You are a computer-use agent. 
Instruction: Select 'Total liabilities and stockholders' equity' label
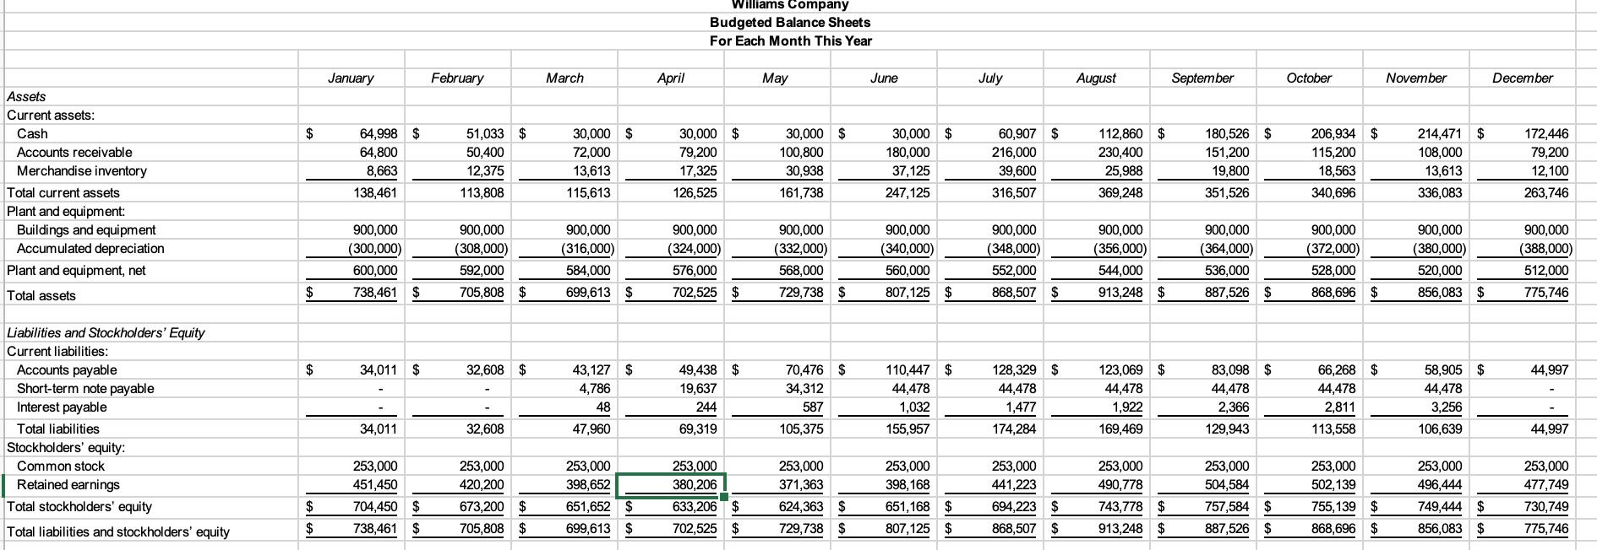tap(118, 531)
